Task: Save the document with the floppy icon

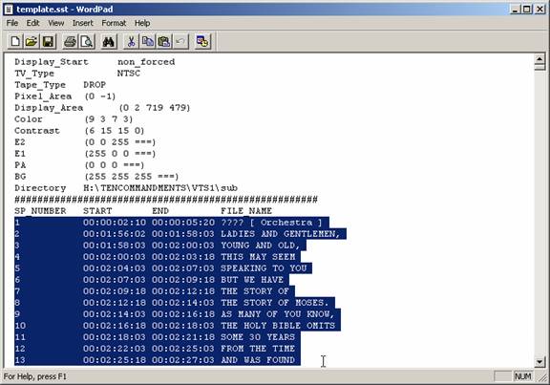Action: click(48, 41)
